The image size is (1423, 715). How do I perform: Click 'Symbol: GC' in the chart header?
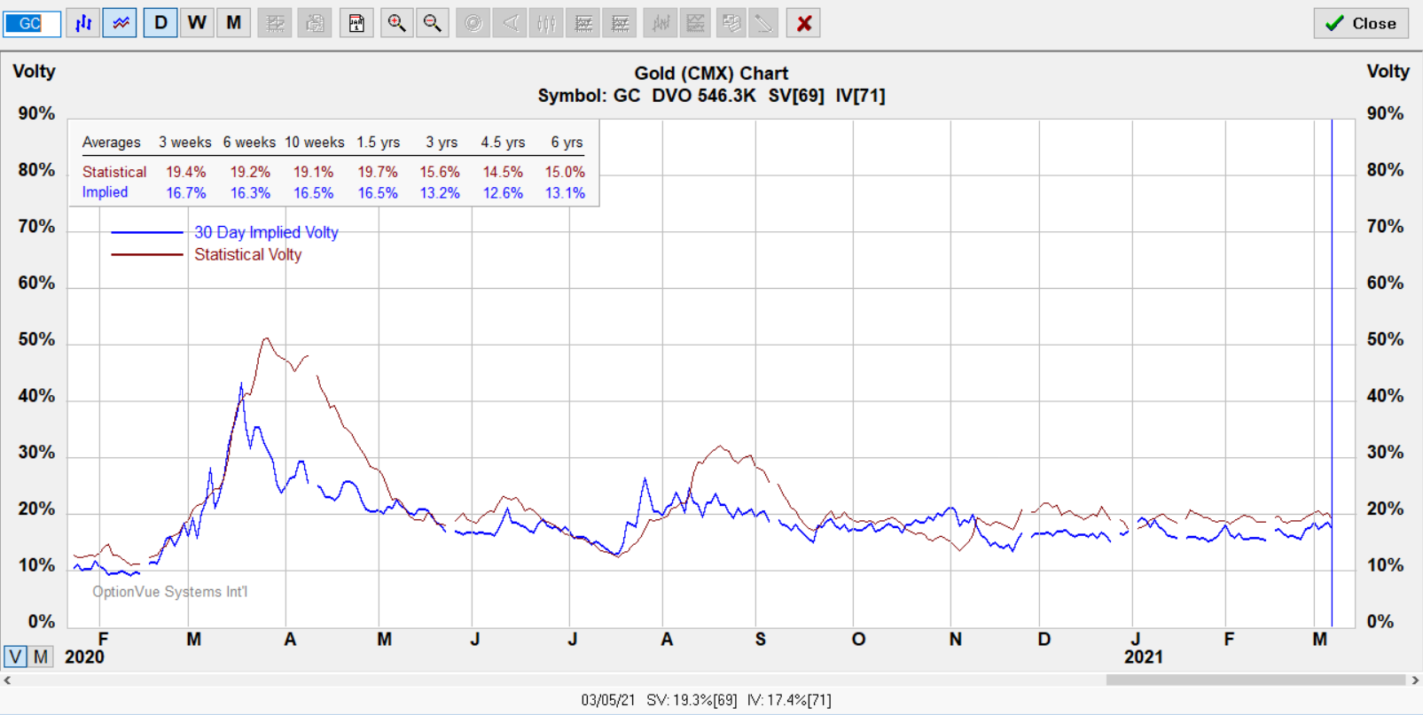coord(589,96)
